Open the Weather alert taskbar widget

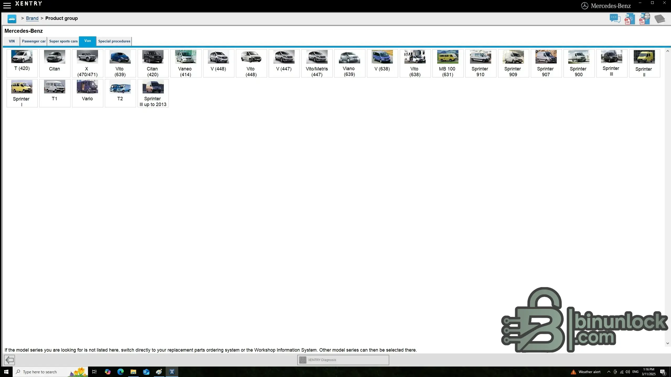(x=586, y=372)
